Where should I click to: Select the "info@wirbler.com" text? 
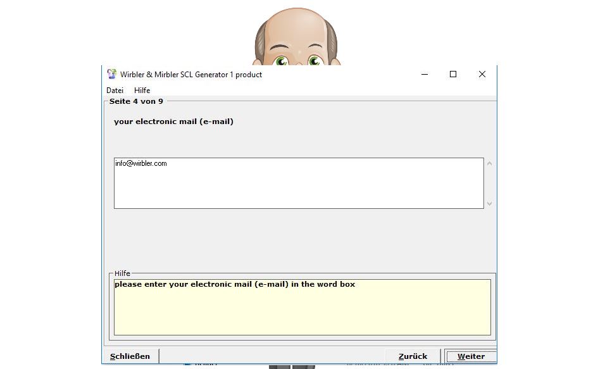click(x=140, y=163)
